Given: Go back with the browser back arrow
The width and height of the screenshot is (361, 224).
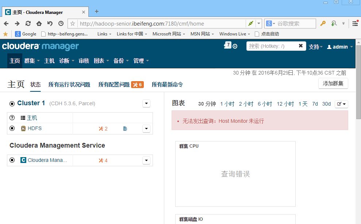Looking at the screenshot, I should click(6, 23).
